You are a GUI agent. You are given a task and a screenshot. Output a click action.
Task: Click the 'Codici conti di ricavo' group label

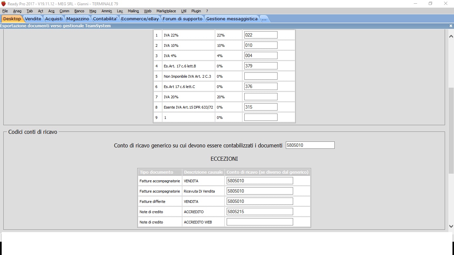click(x=33, y=132)
